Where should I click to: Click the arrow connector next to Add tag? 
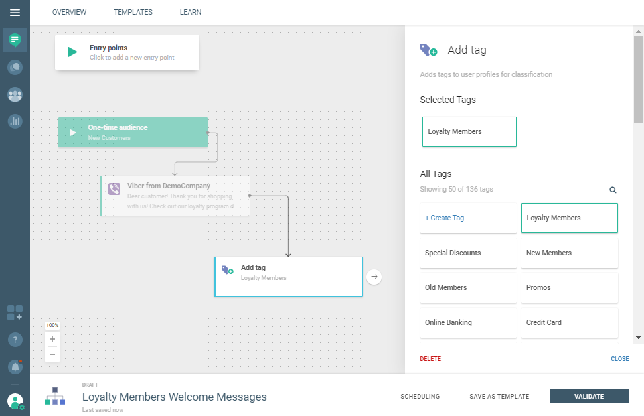[x=374, y=277]
